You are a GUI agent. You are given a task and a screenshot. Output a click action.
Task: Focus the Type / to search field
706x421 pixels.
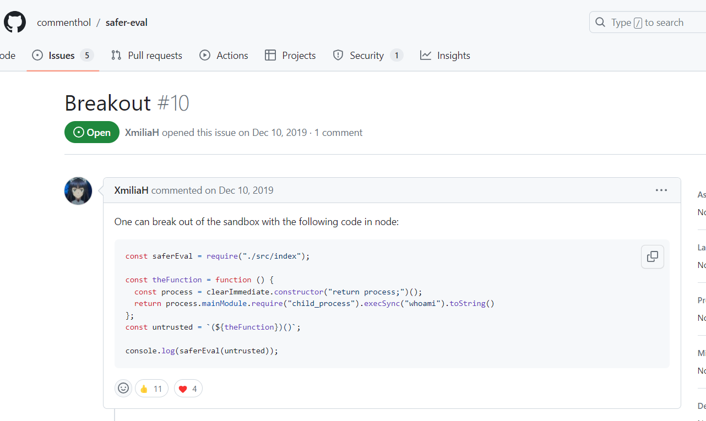648,23
